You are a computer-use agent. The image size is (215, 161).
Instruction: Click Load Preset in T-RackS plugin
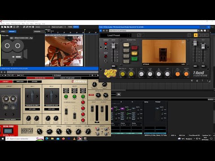(114, 35)
